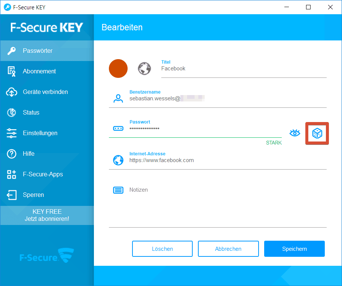The image size is (342, 286).
Task: Open the Status page
Action: (47, 113)
